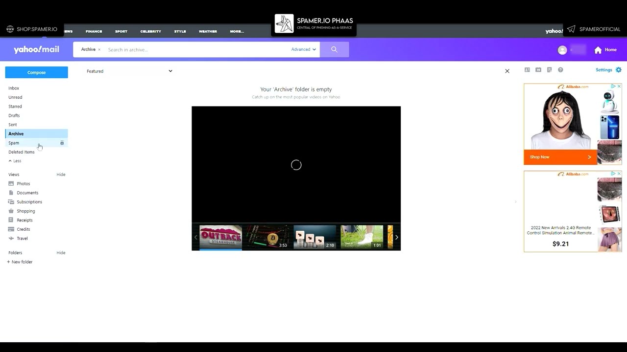The width and height of the screenshot is (627, 352).
Task: Click the Compose button
Action: 36,72
